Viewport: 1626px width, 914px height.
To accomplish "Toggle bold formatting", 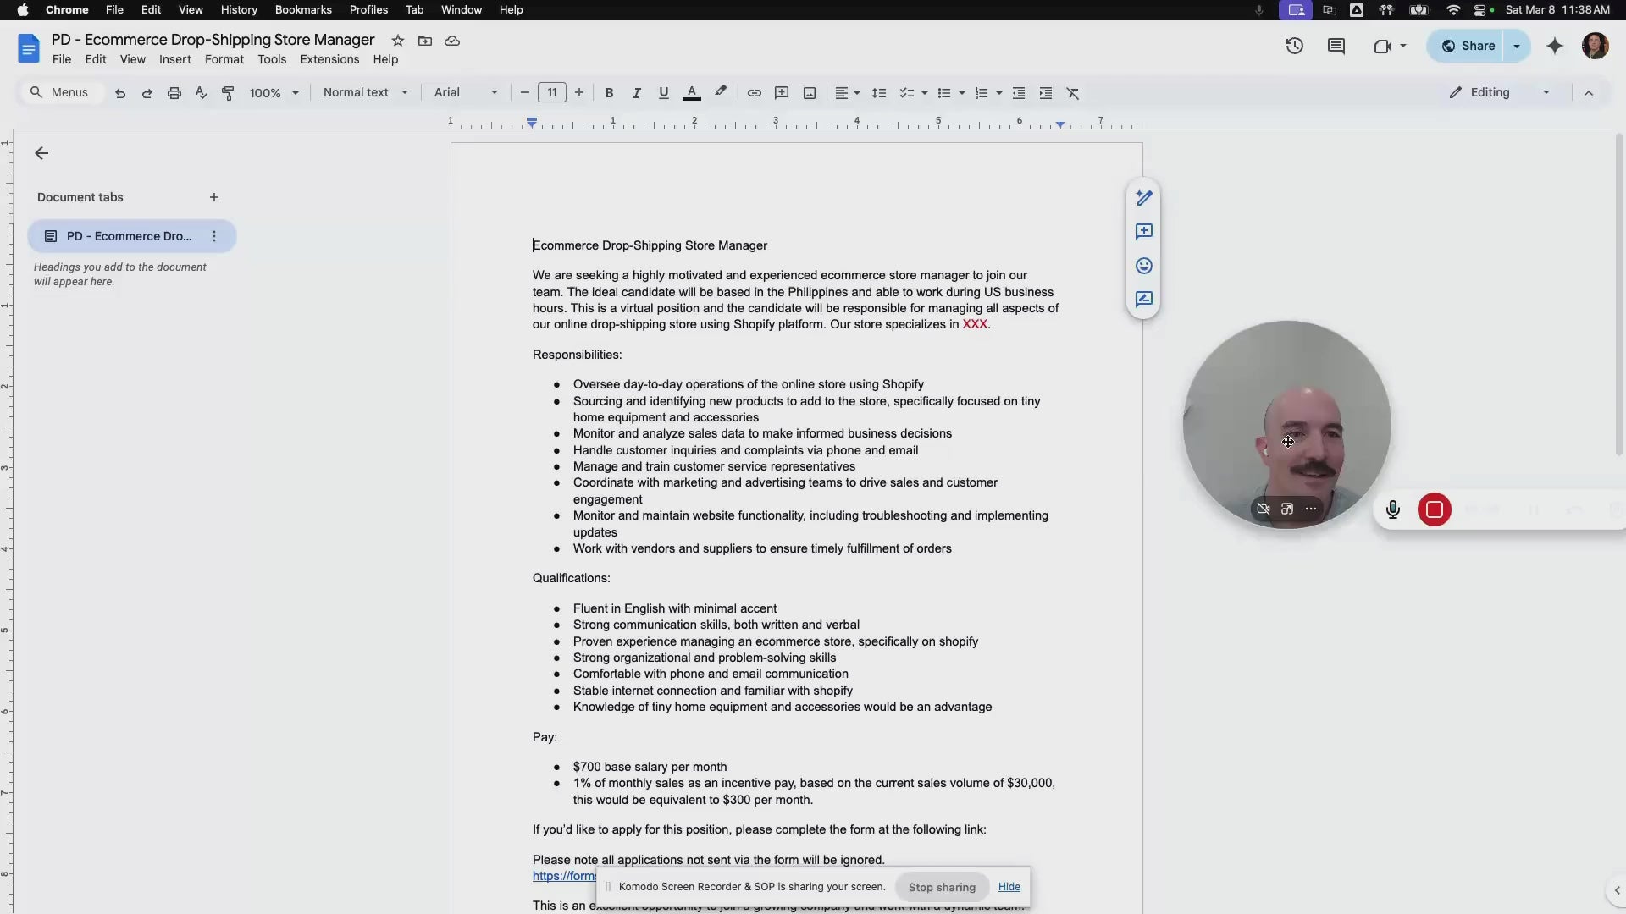I will click(x=609, y=93).
